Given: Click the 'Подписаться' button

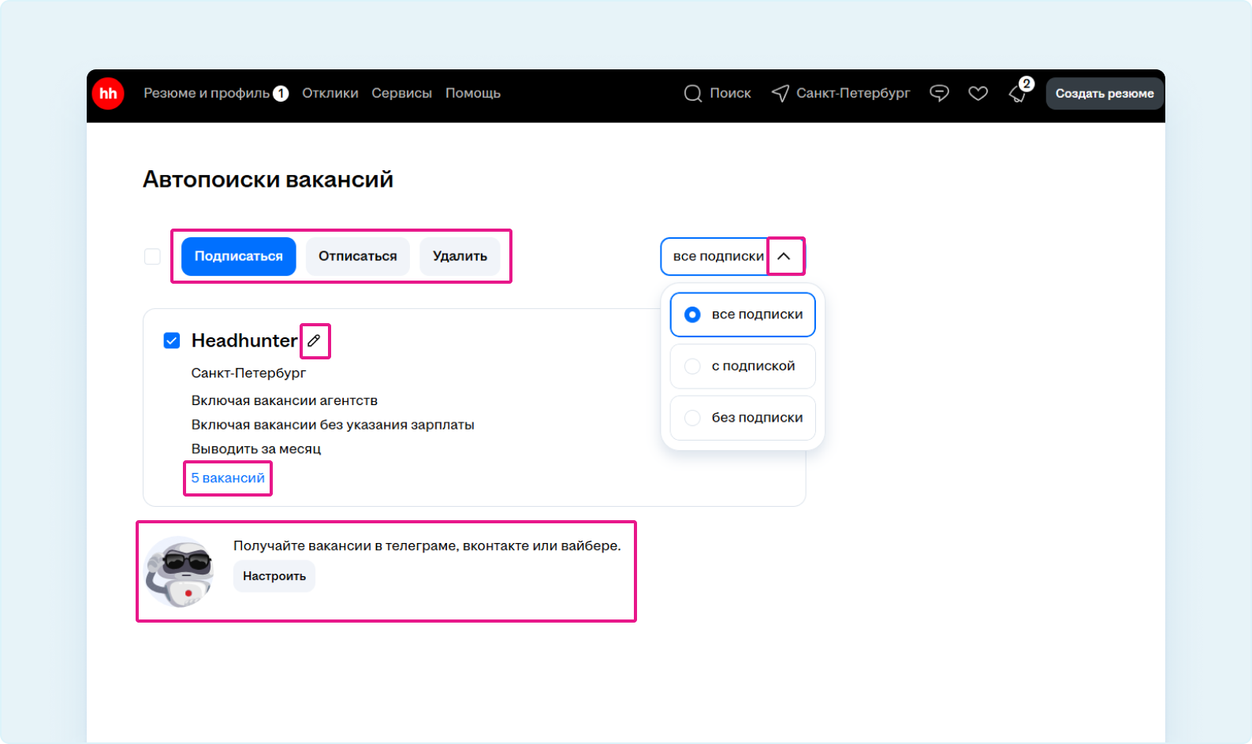Looking at the screenshot, I should point(239,256).
